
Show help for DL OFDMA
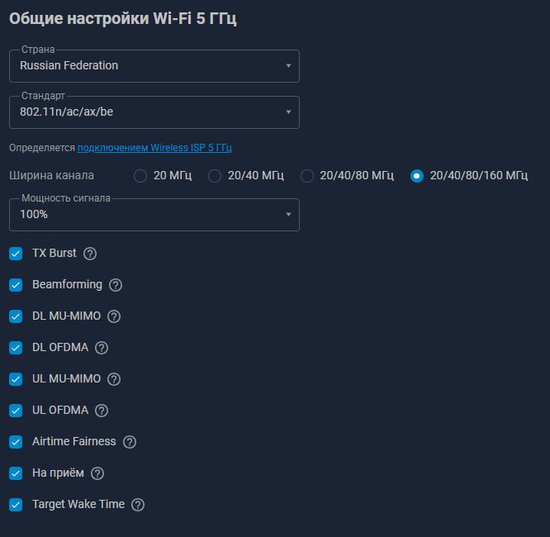point(102,348)
